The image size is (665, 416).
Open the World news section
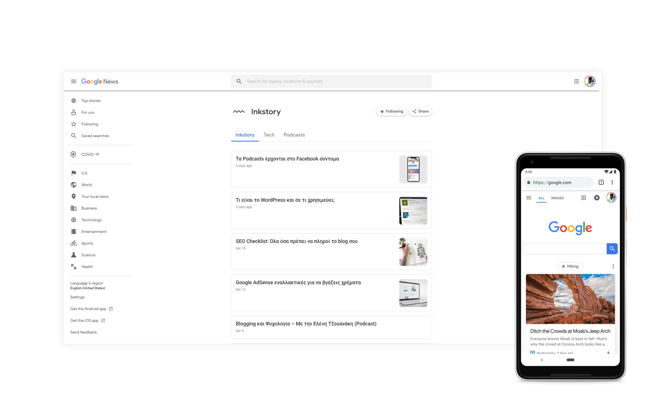tap(86, 184)
